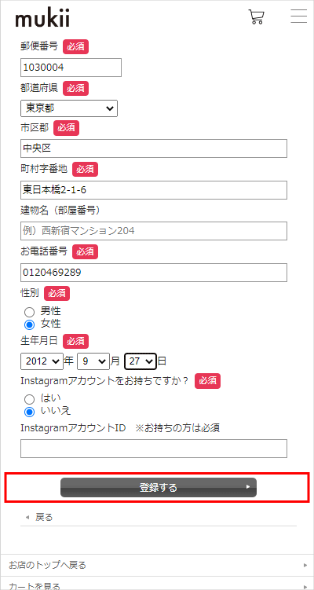Click the mukii logo

pyautogui.click(x=42, y=18)
